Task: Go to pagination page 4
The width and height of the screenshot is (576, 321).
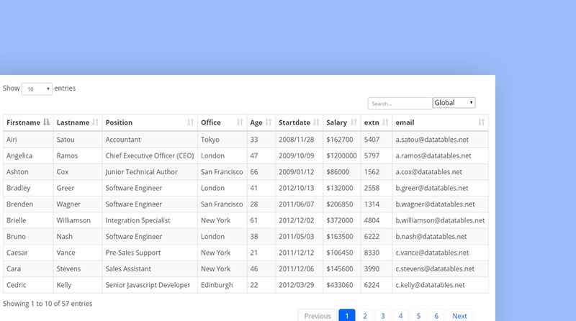Action: (x=401, y=316)
